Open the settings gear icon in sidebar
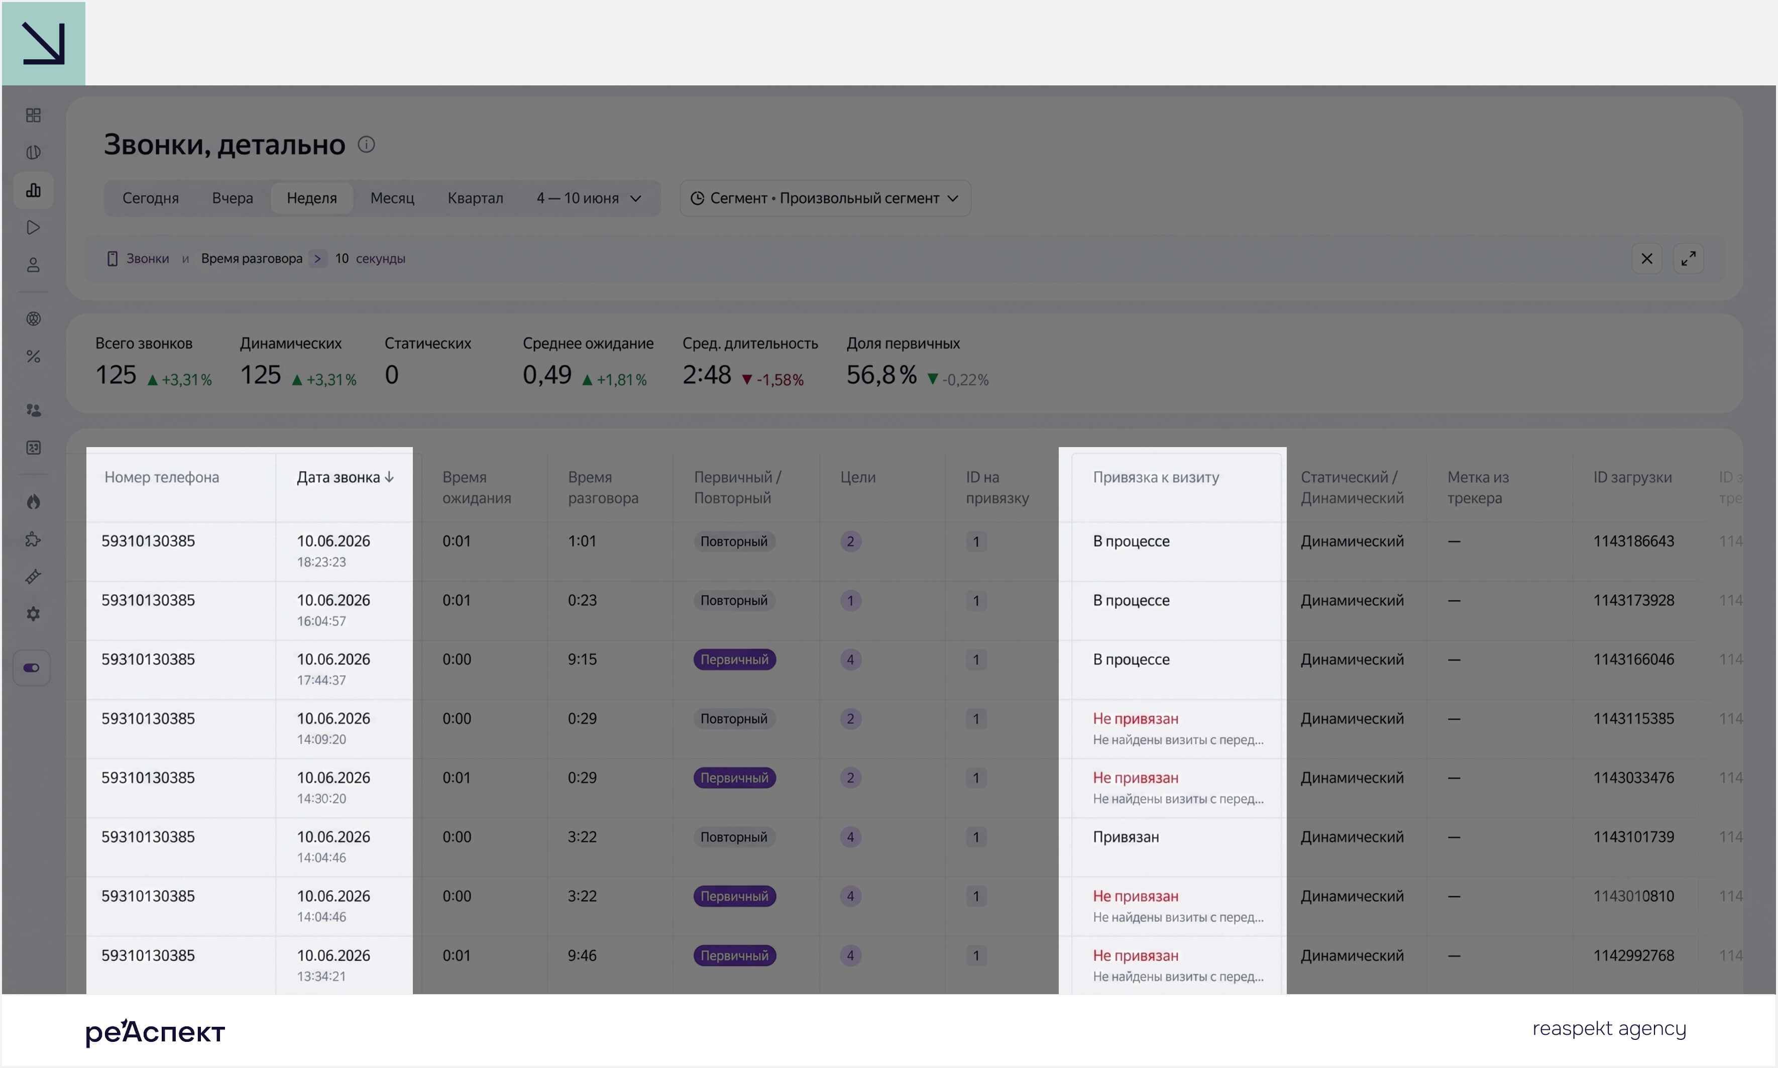 pos(33,614)
